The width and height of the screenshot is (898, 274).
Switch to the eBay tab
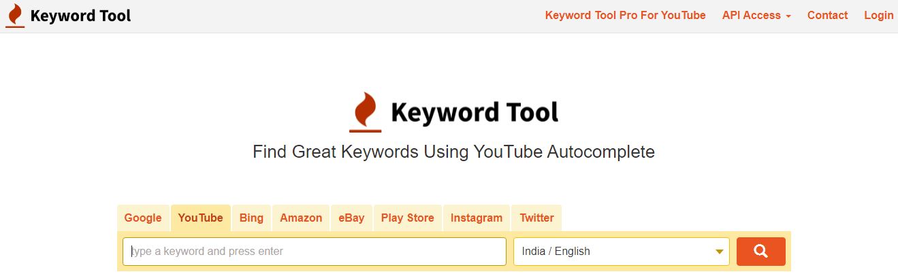351,218
